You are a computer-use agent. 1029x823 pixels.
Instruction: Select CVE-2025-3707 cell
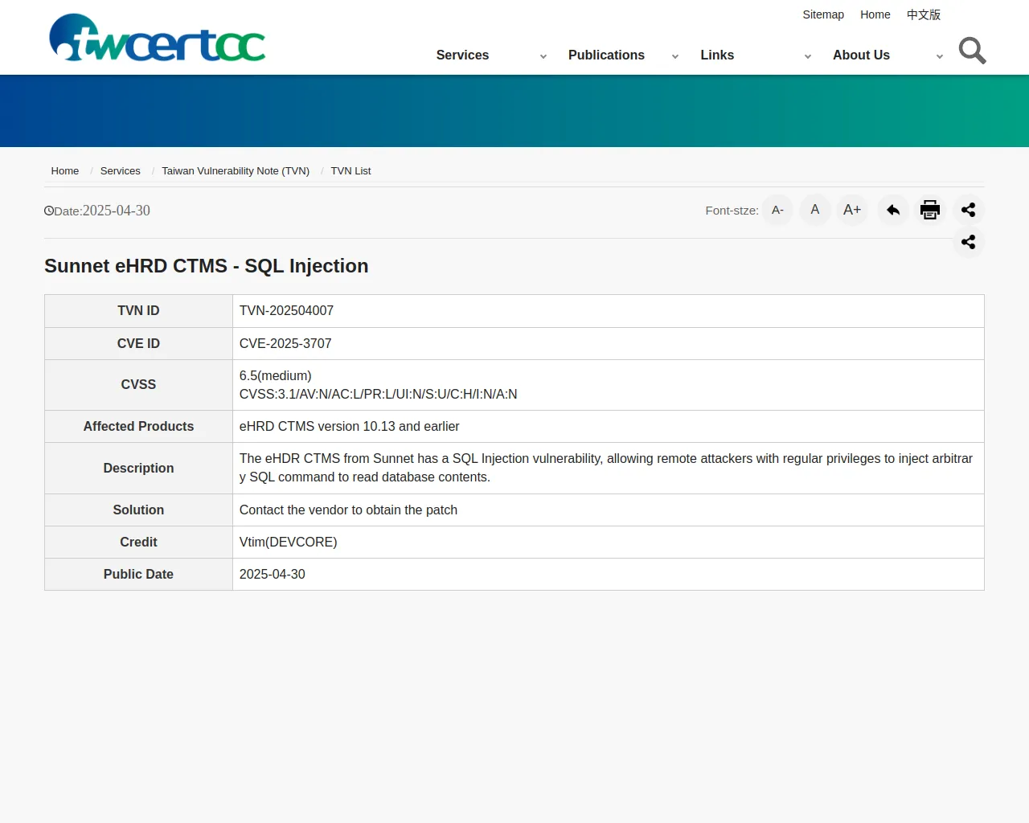point(608,343)
